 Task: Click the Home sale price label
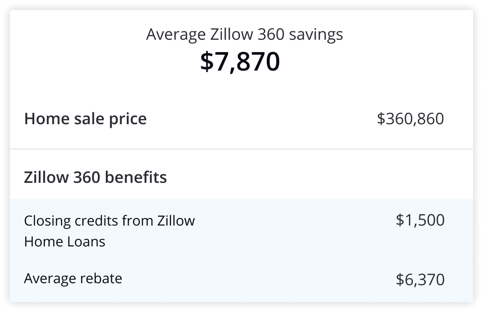coord(85,119)
